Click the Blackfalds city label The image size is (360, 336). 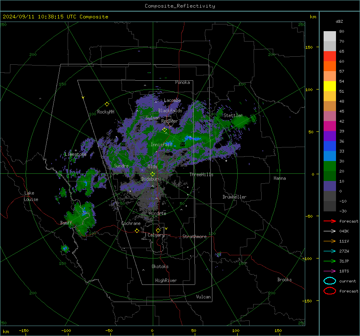tap(170, 111)
